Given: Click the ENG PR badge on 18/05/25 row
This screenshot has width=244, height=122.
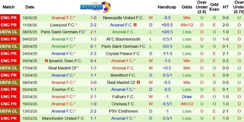Looking at the screenshot, I should click(10, 18).
